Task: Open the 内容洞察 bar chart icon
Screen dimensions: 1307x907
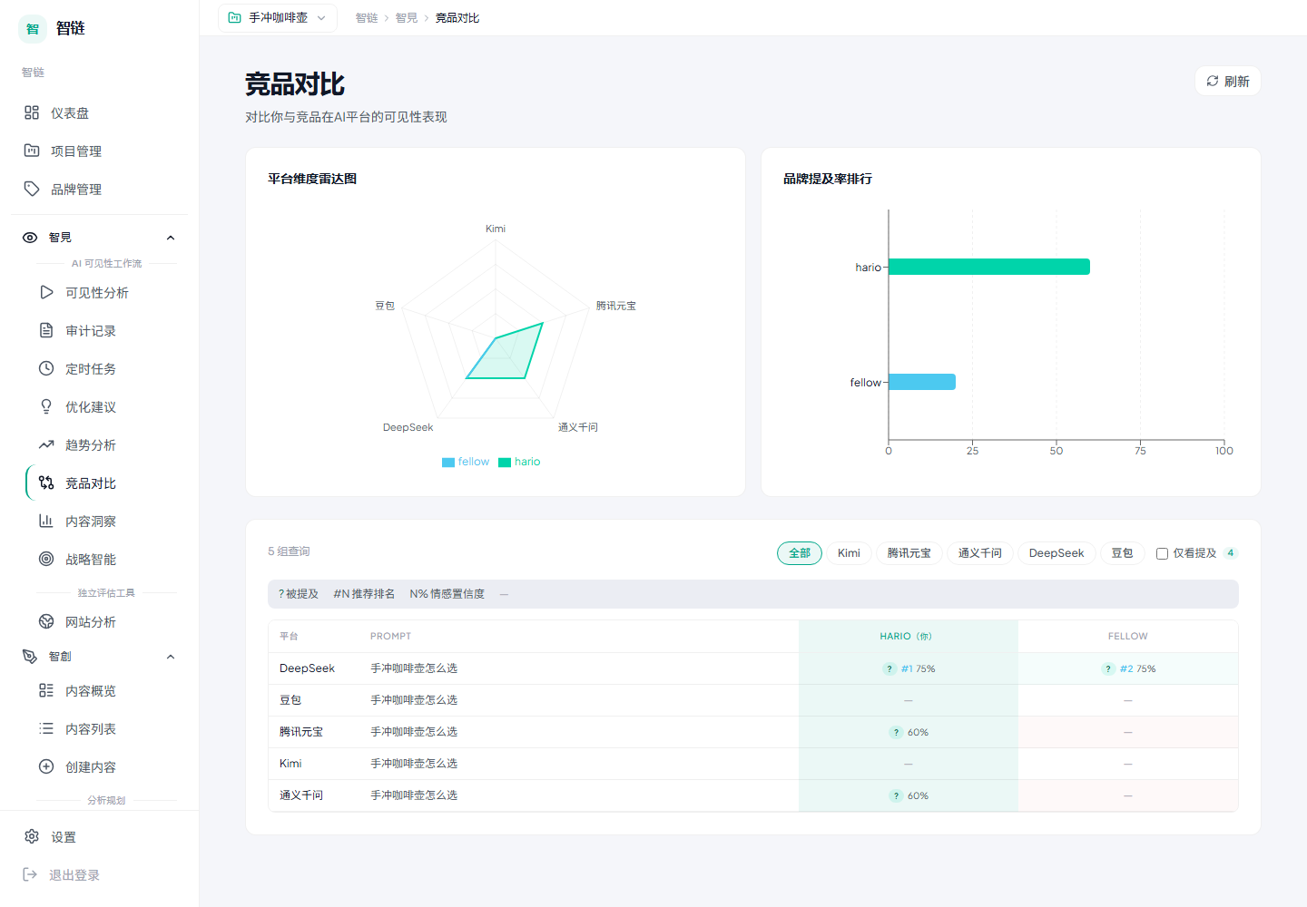Action: tap(46, 521)
